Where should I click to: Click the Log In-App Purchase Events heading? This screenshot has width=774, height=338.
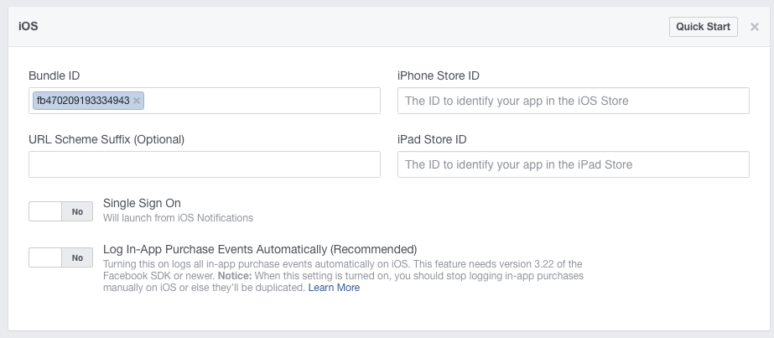click(260, 249)
